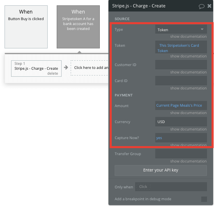Click the Transfer Group input field

click(181, 154)
